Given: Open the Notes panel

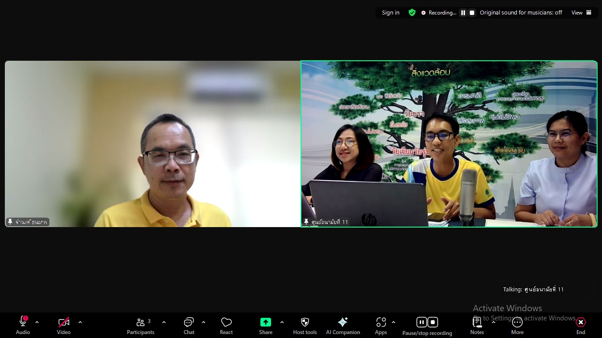Looking at the screenshot, I should (477, 326).
